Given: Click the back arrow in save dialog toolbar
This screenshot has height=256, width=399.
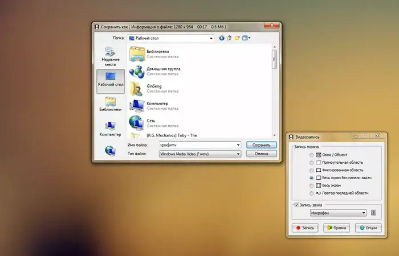Looking at the screenshot, I should 222,38.
